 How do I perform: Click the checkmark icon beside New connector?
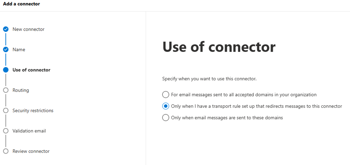6,29
